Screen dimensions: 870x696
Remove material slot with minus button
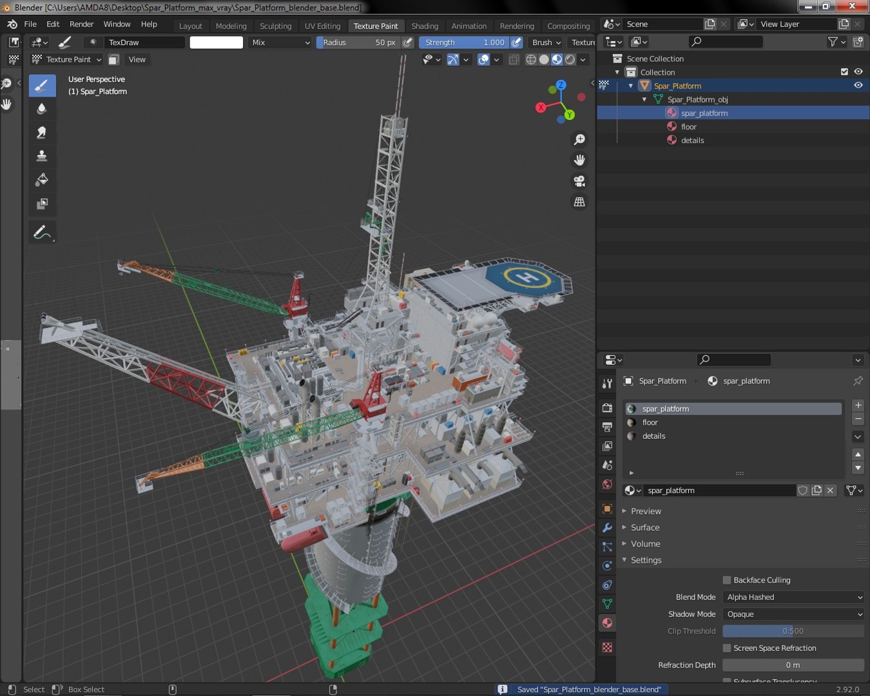click(x=858, y=419)
